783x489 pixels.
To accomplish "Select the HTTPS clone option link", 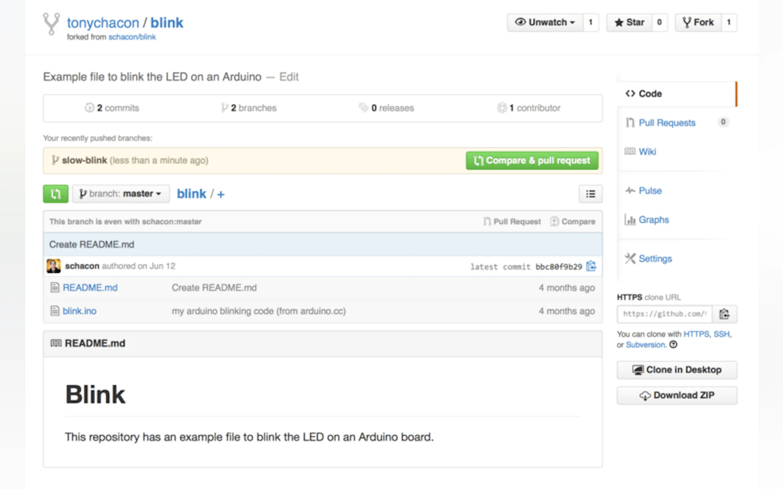I will [x=696, y=334].
